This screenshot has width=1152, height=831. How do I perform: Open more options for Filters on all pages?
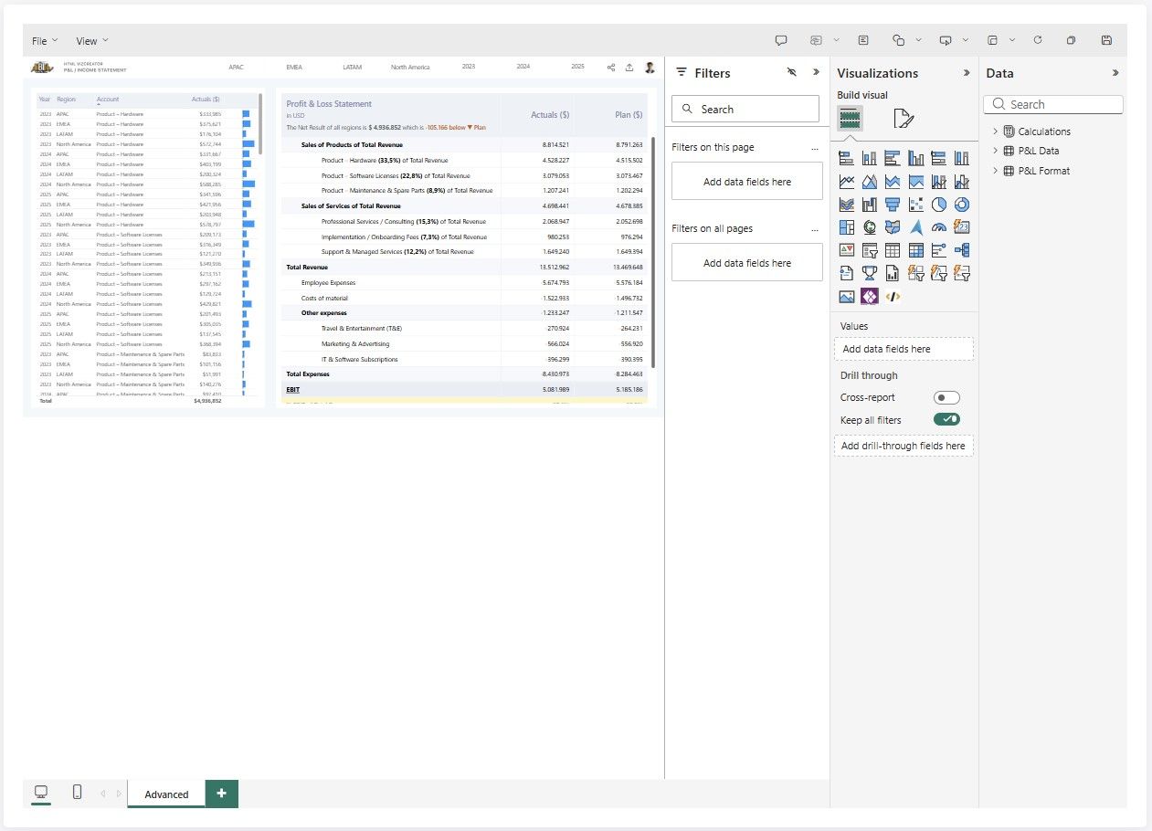pos(814,228)
